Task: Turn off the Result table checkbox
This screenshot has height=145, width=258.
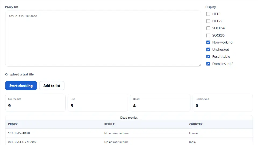Action: click(x=208, y=57)
